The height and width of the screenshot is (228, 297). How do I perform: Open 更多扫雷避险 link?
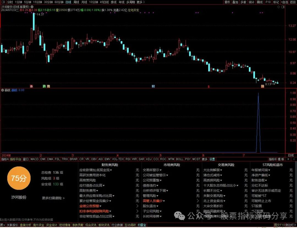coord(53,198)
